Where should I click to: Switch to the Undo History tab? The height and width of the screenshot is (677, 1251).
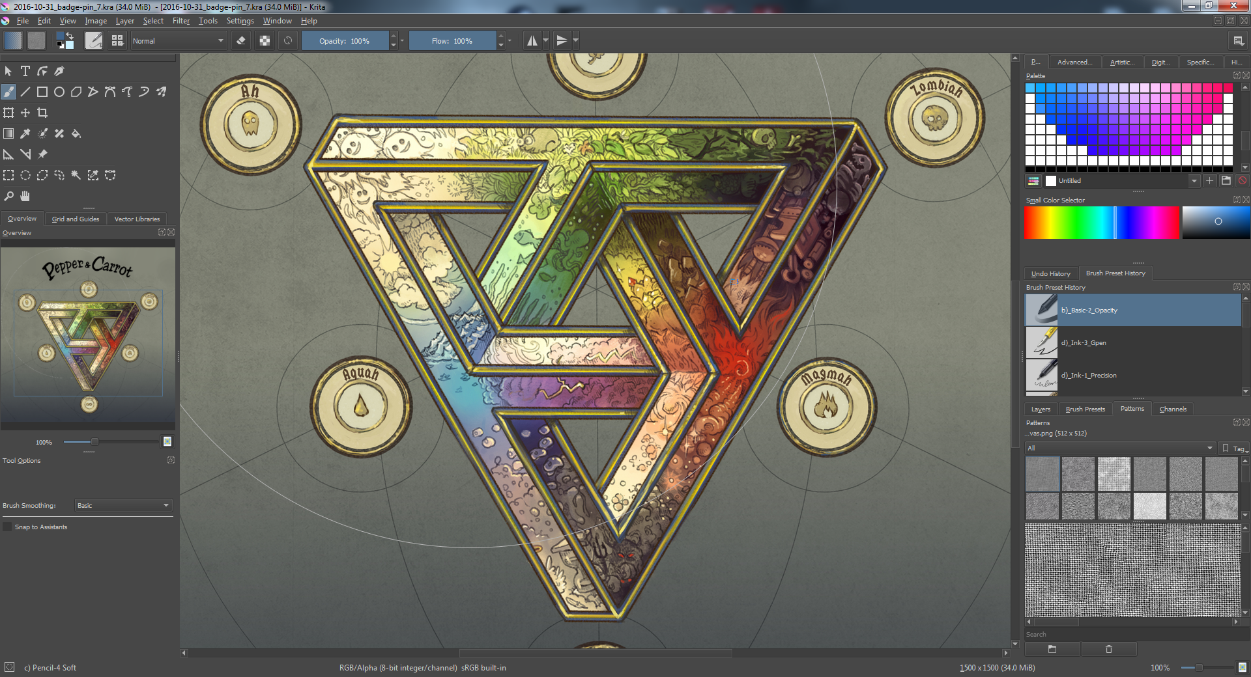tap(1050, 273)
